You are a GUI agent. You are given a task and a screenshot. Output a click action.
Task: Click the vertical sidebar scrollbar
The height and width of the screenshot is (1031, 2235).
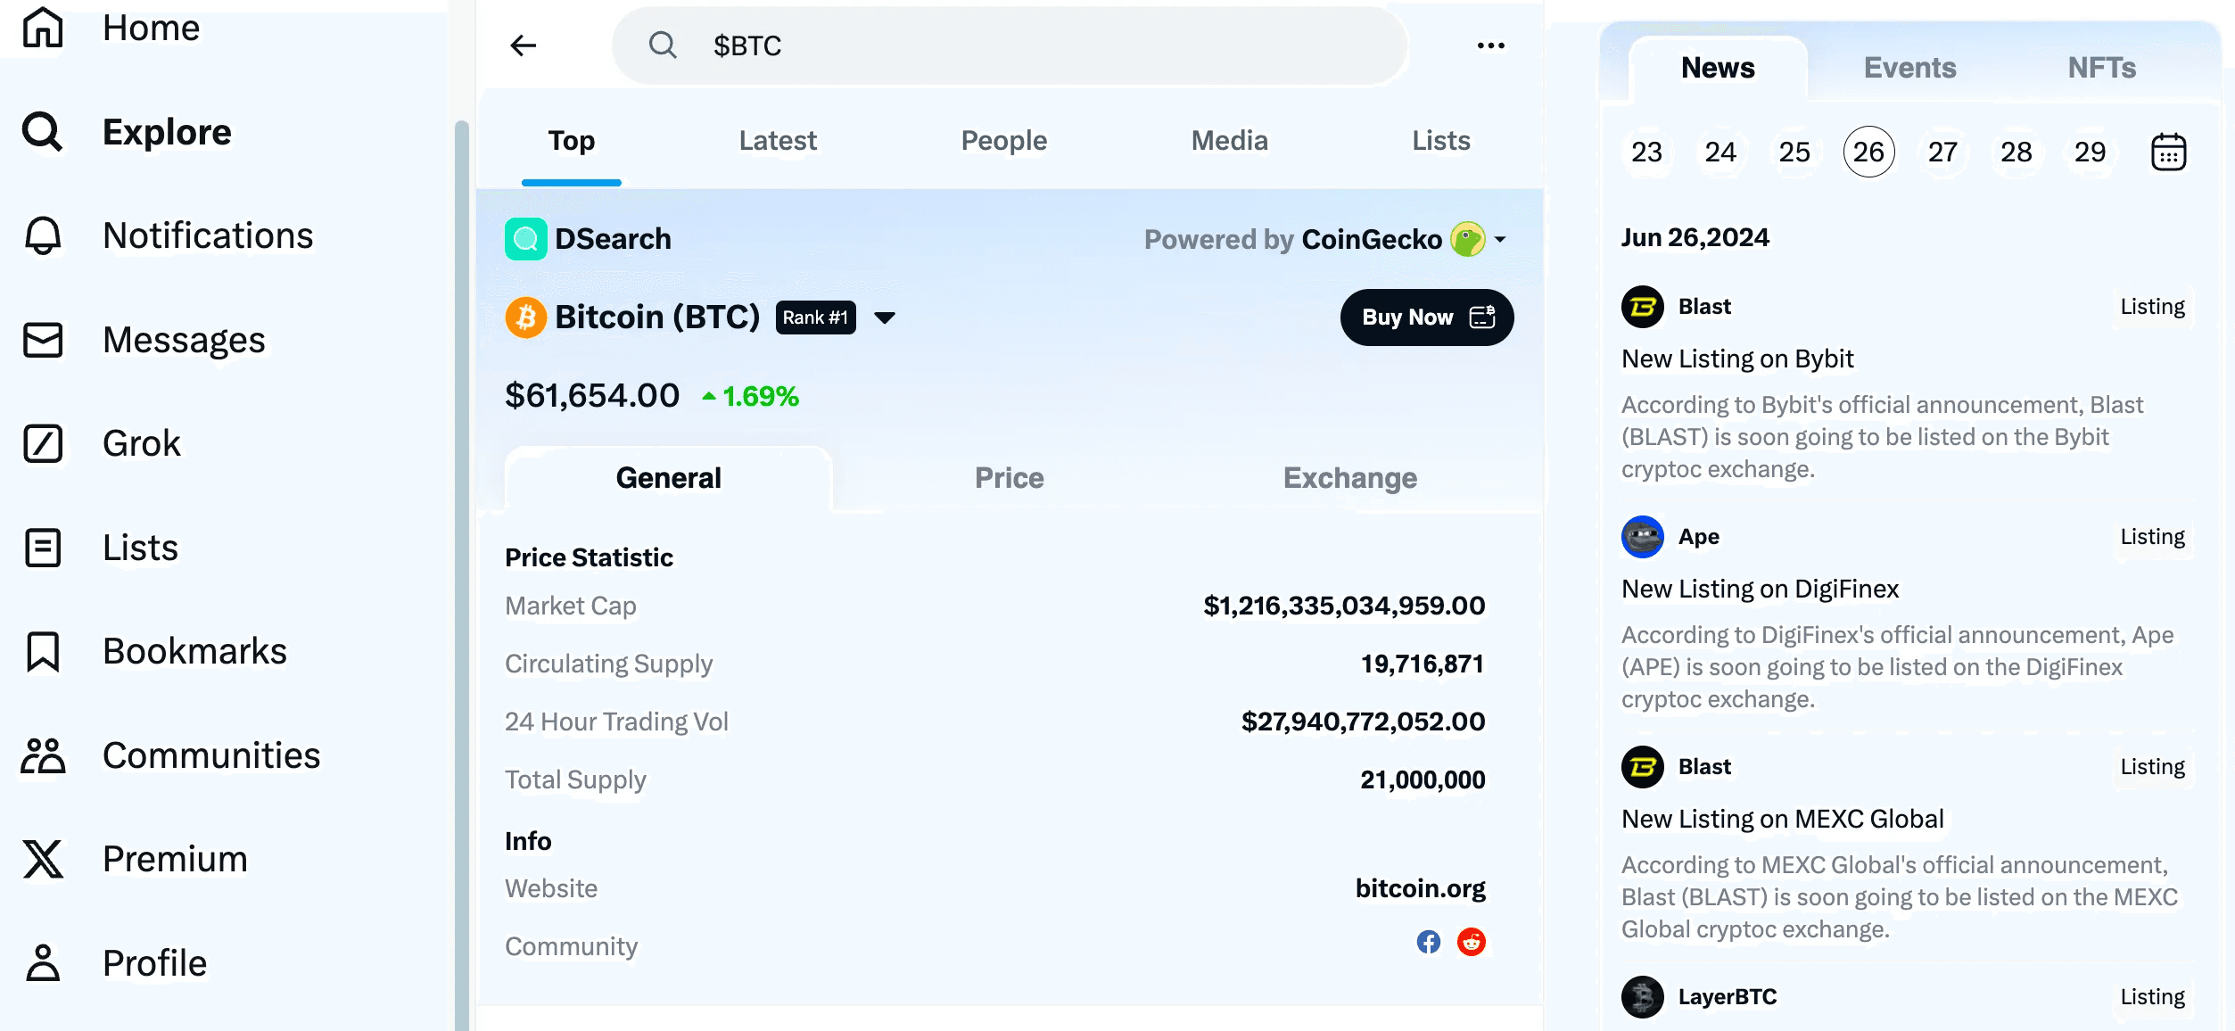pos(461,571)
